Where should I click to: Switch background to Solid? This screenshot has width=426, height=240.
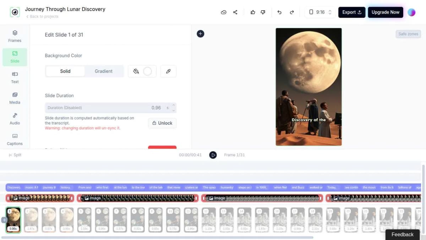pyautogui.click(x=65, y=71)
